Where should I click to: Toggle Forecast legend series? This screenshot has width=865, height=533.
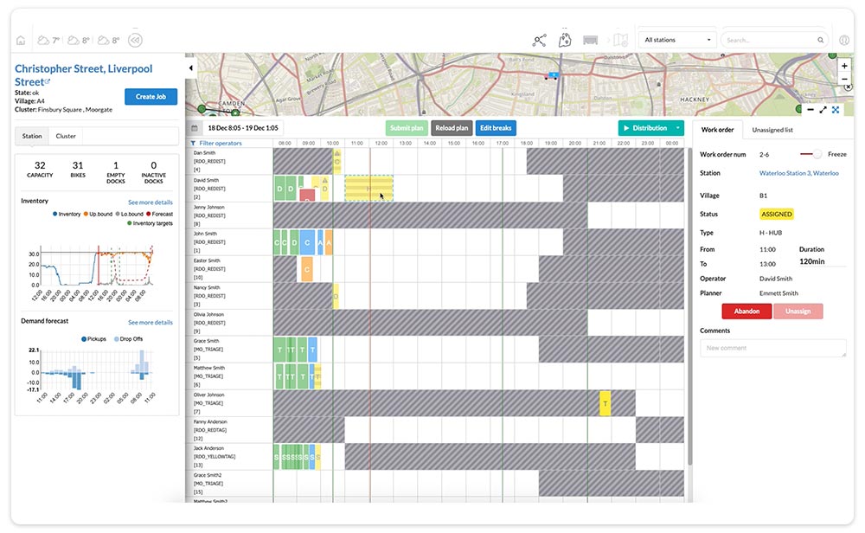point(160,214)
